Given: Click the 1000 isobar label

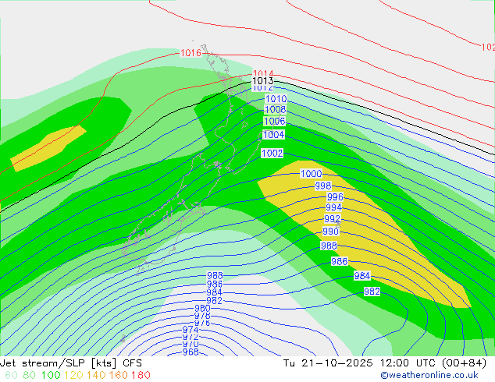Looking at the screenshot, I should 311,173.
